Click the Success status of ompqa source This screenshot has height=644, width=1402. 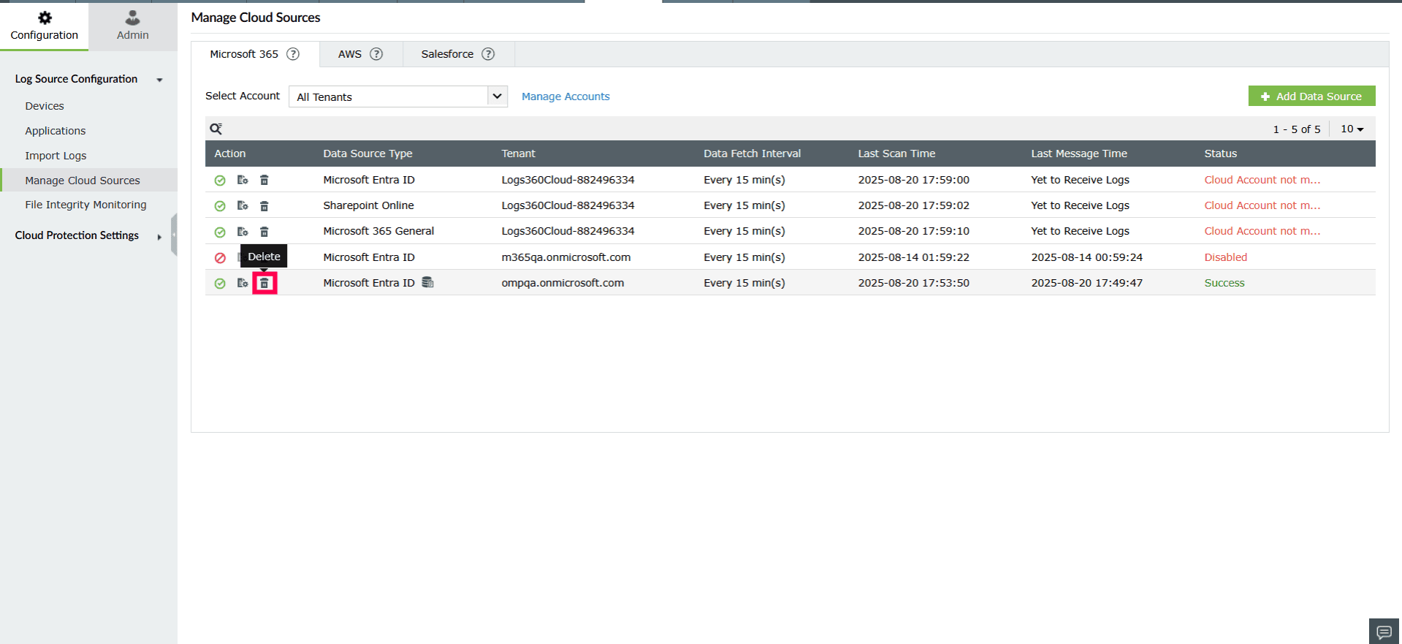[1224, 283]
